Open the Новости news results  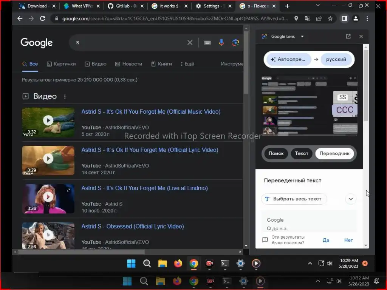pos(129,64)
